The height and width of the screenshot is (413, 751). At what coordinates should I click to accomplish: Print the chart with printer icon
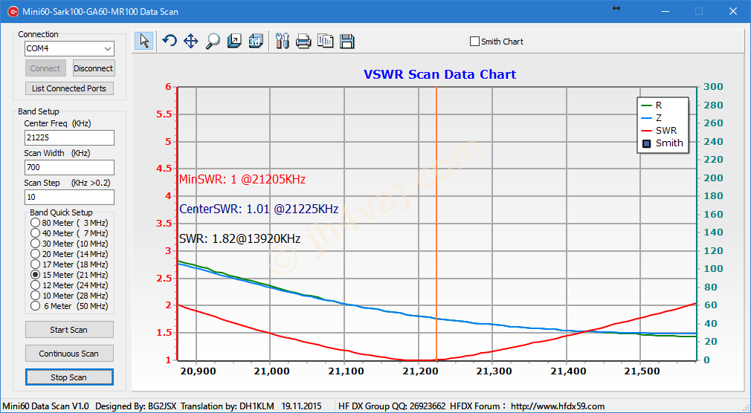pos(303,41)
